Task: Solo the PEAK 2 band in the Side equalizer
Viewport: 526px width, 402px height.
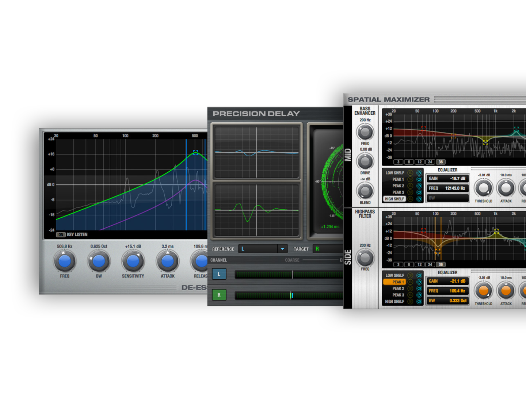Action: pos(410,288)
